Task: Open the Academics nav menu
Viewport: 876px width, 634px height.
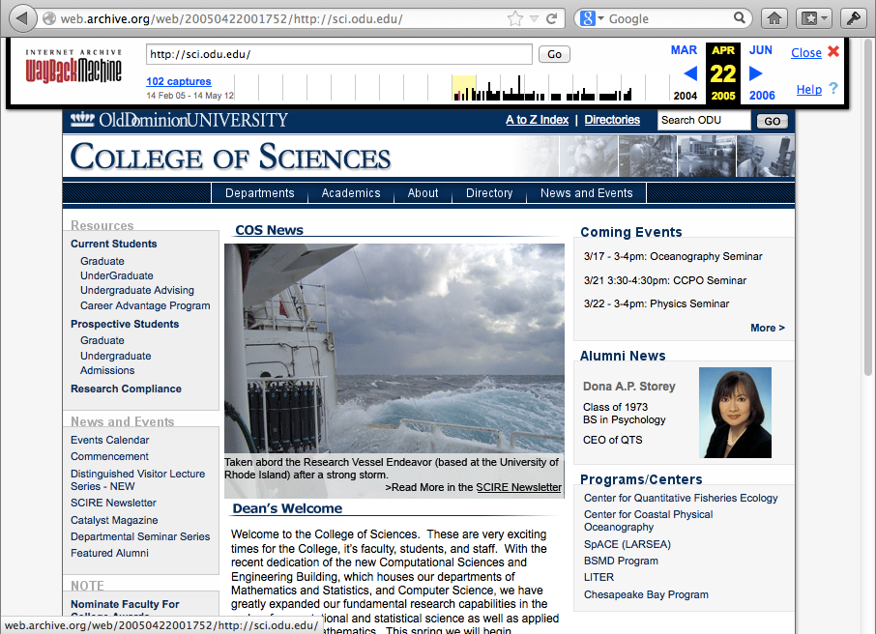Action: point(351,193)
